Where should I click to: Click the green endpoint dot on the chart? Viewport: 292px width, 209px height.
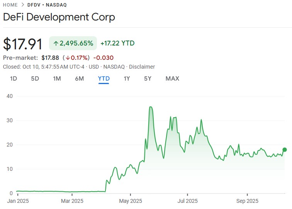tap(285, 150)
